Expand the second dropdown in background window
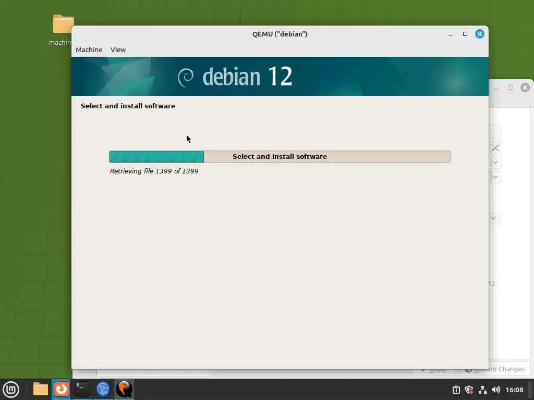 [x=495, y=177]
